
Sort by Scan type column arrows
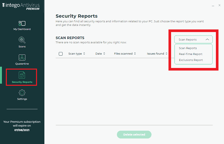84,53
